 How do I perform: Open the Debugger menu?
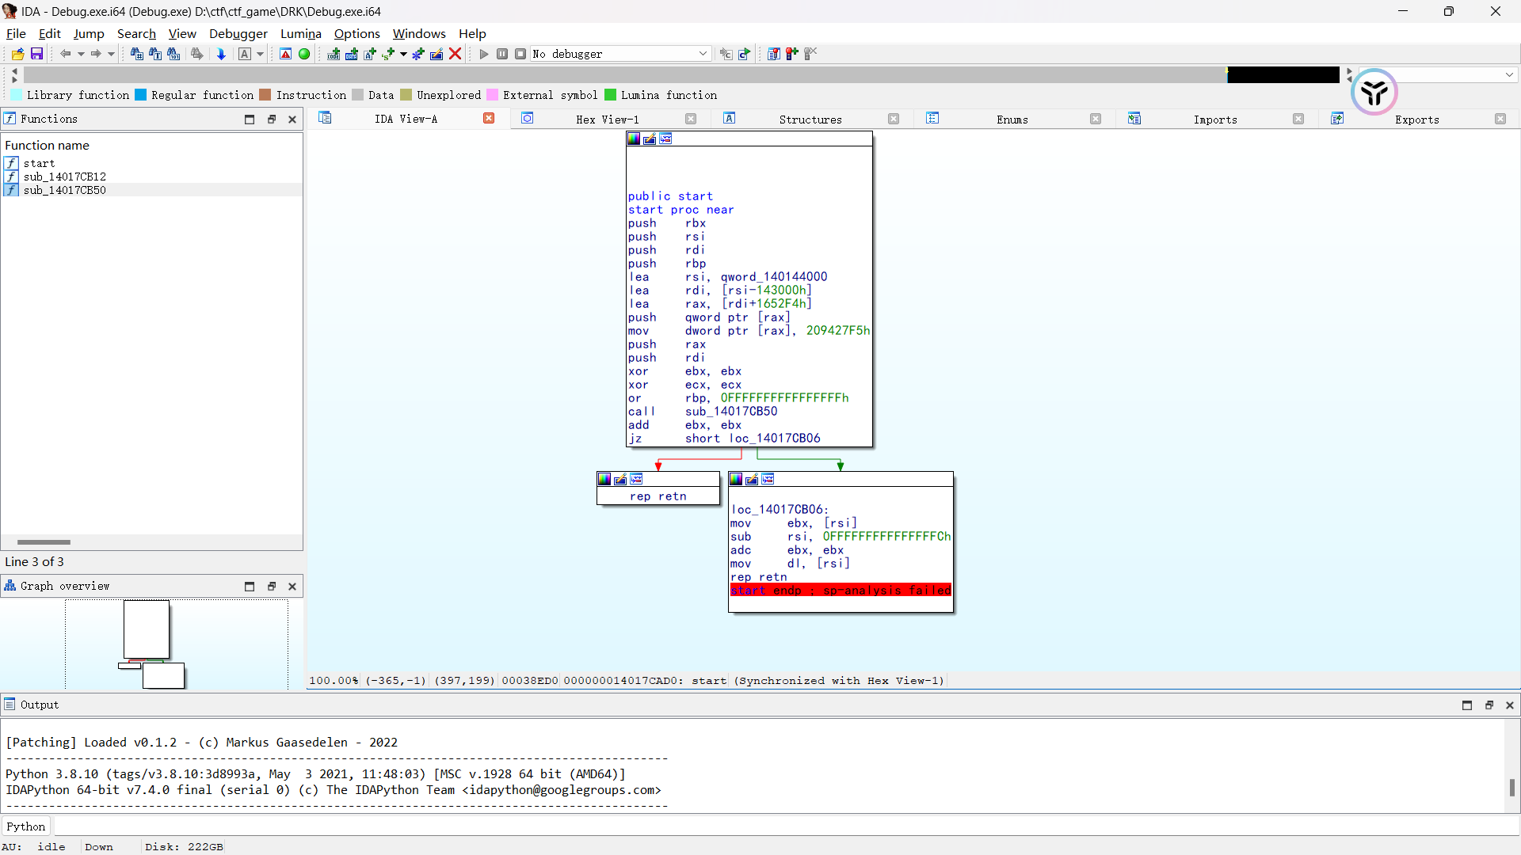click(x=238, y=33)
